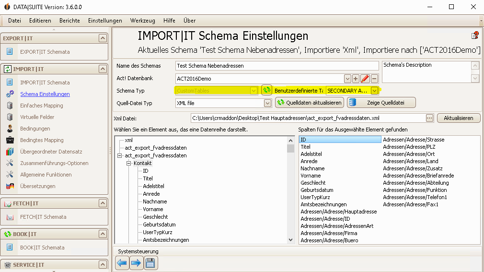Collapse the Kontakt tree node

pos(129,163)
